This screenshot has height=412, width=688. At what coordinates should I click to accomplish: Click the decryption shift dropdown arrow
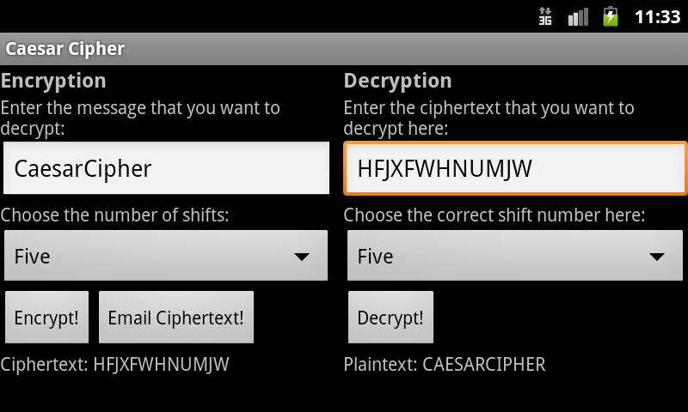tap(657, 257)
